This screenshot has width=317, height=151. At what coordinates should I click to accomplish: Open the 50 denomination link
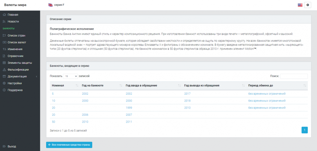54,122
